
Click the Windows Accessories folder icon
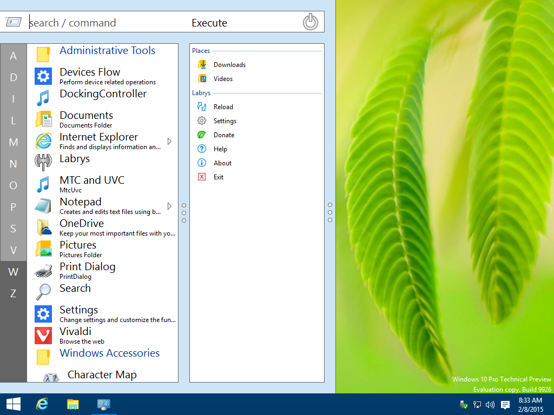43,357
